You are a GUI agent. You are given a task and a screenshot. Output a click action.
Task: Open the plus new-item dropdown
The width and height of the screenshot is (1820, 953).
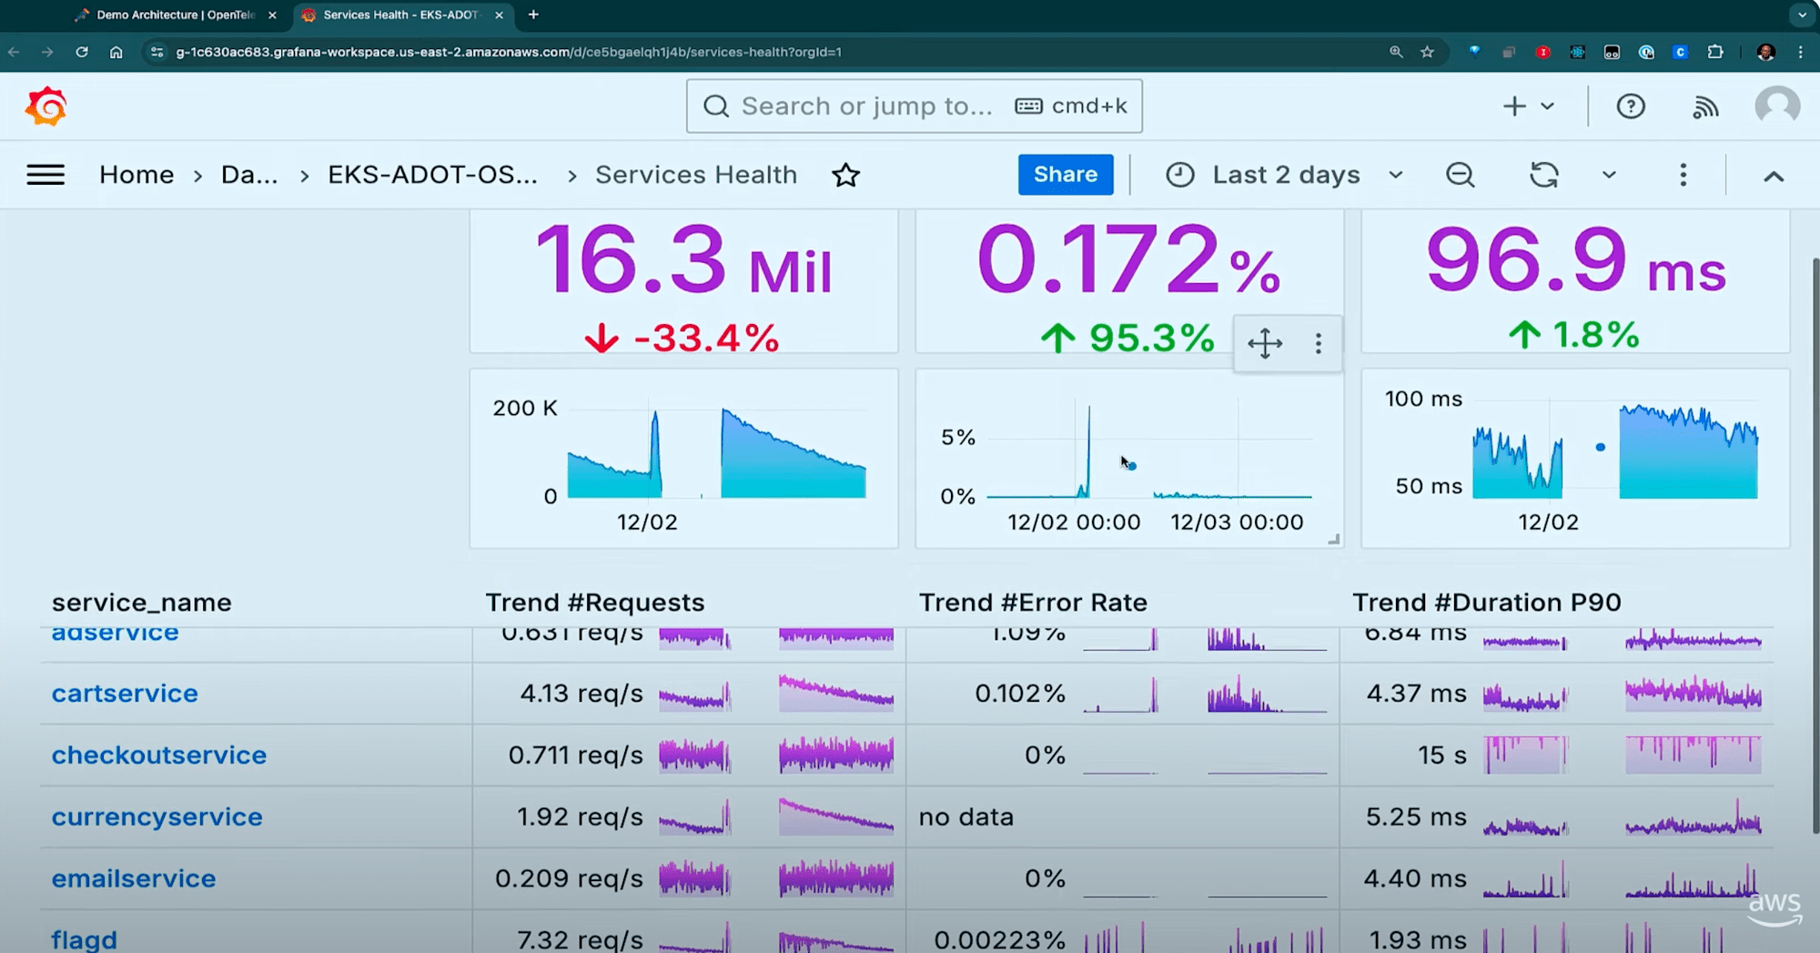[1528, 106]
